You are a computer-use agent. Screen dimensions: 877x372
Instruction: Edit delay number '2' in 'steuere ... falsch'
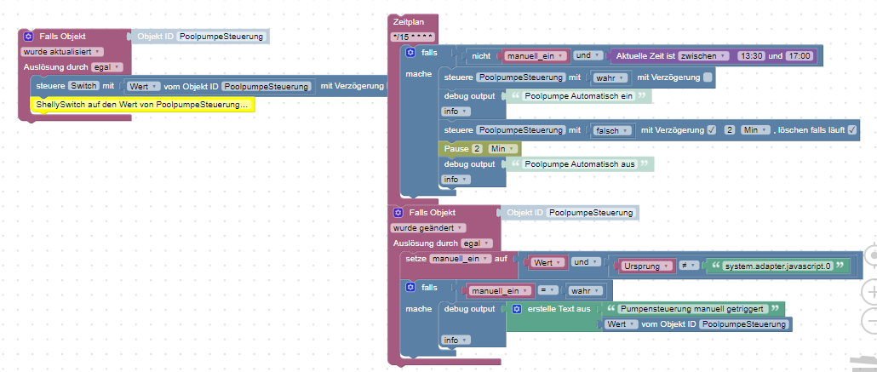(729, 129)
